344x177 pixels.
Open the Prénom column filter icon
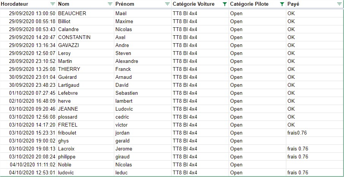167,4
